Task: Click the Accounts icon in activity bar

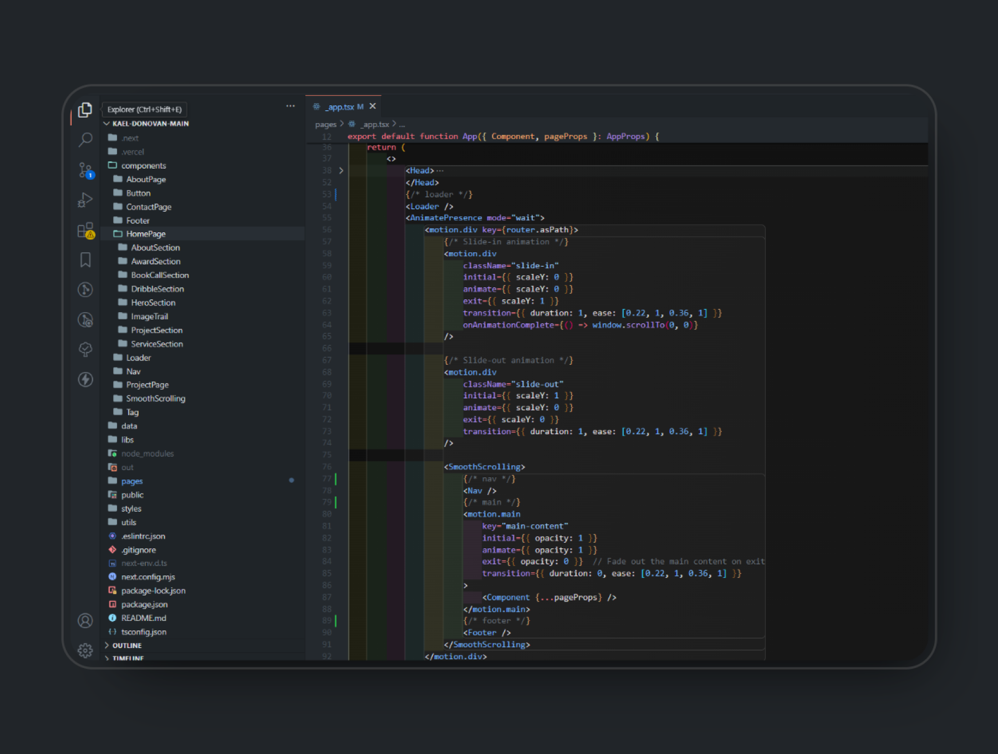Action: point(85,620)
